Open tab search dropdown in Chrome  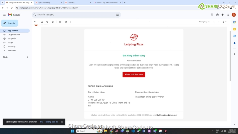pyautogui.click(x=3, y=3)
